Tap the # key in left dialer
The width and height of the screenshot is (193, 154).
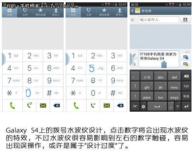coord(53,93)
